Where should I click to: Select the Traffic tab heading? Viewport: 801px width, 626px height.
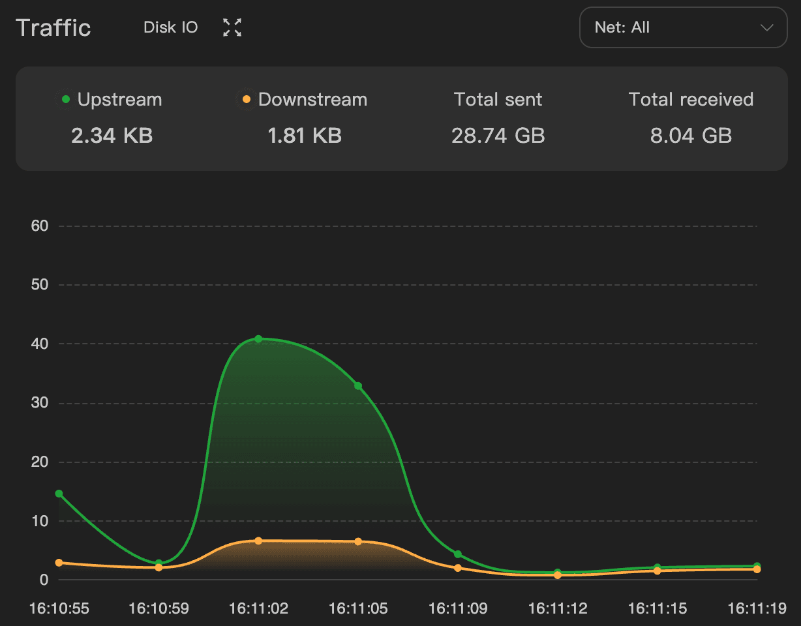pyautogui.click(x=53, y=27)
